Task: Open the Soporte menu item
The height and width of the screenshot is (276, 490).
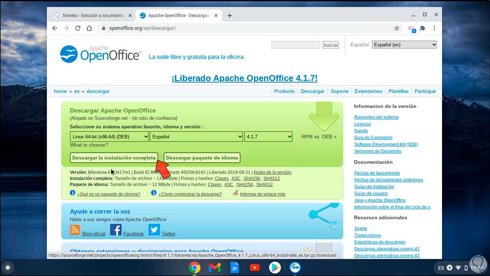Action: [340, 91]
